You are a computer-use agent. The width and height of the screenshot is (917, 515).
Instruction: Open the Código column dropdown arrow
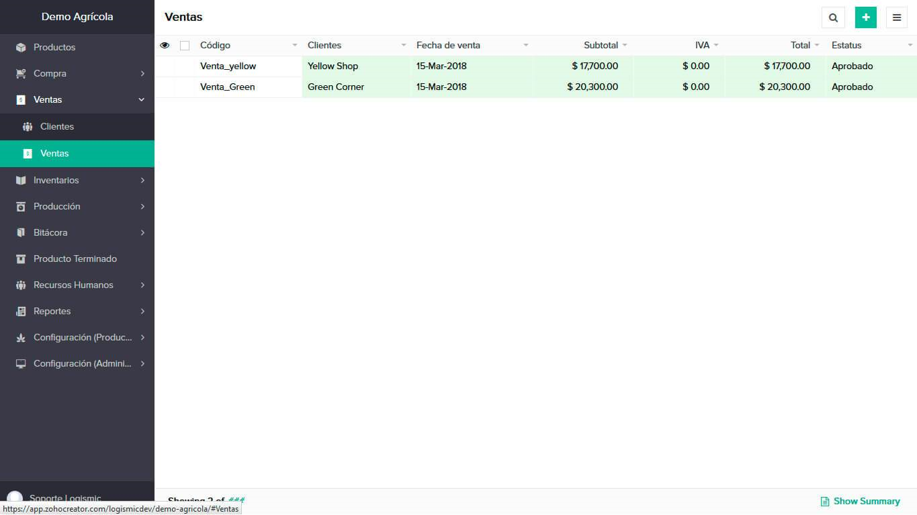294,46
